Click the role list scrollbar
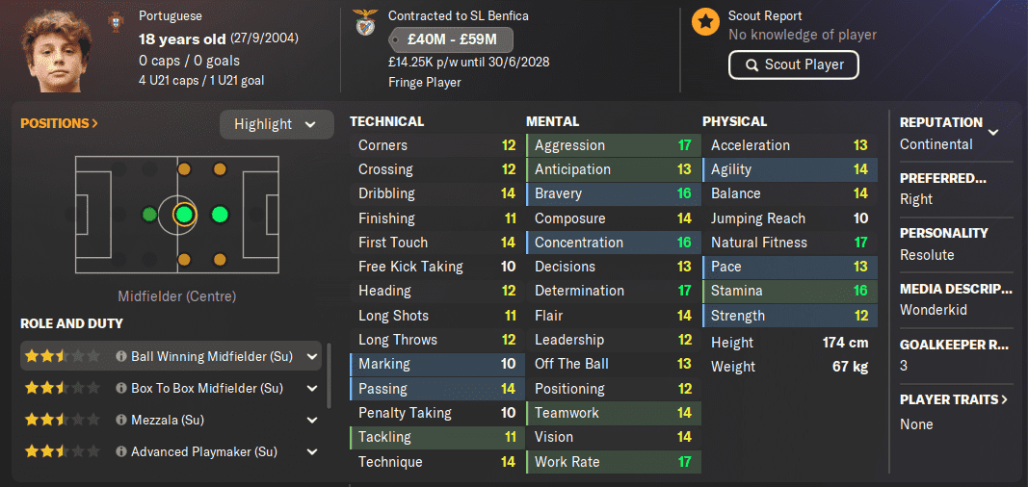Screen dimensions: 1028x487 (x=329, y=374)
